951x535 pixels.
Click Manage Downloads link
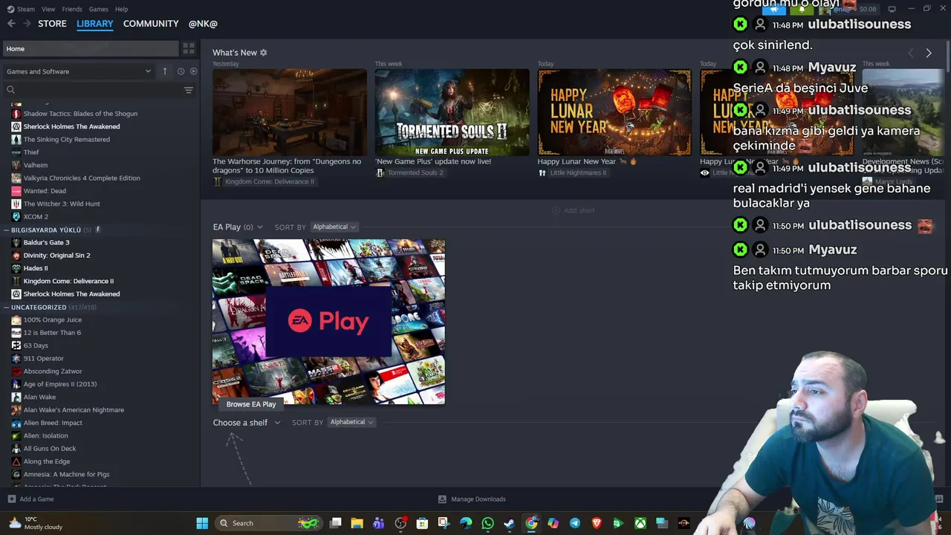(x=478, y=499)
